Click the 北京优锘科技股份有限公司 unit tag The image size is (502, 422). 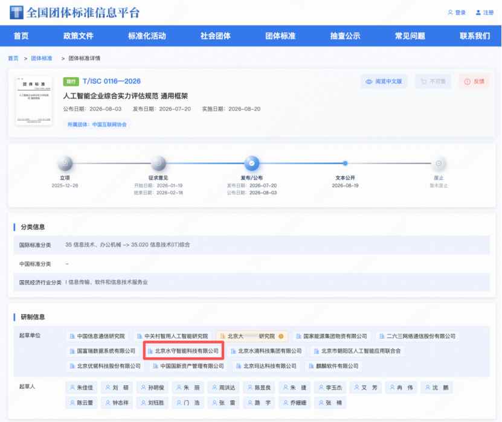(x=105, y=366)
